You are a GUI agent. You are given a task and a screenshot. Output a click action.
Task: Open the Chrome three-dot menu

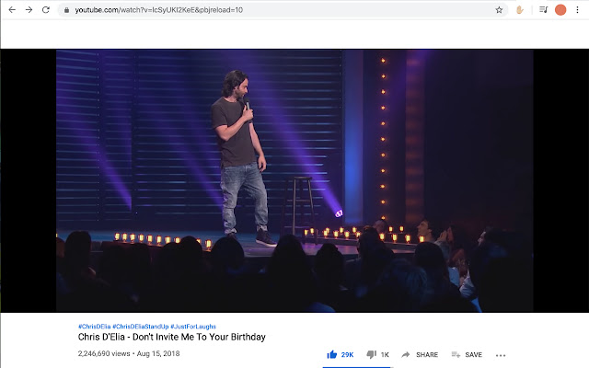tap(577, 9)
